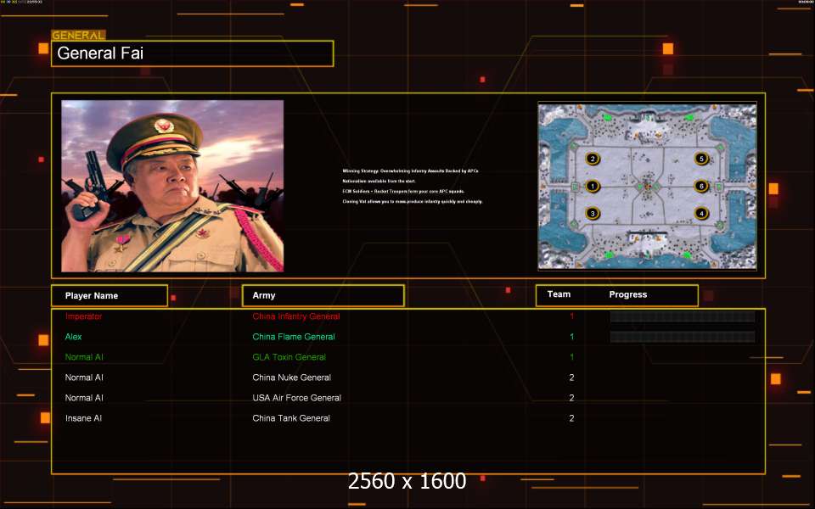Image resolution: width=815 pixels, height=509 pixels.
Task: Click start position marker 5 on the map
Action: (702, 159)
